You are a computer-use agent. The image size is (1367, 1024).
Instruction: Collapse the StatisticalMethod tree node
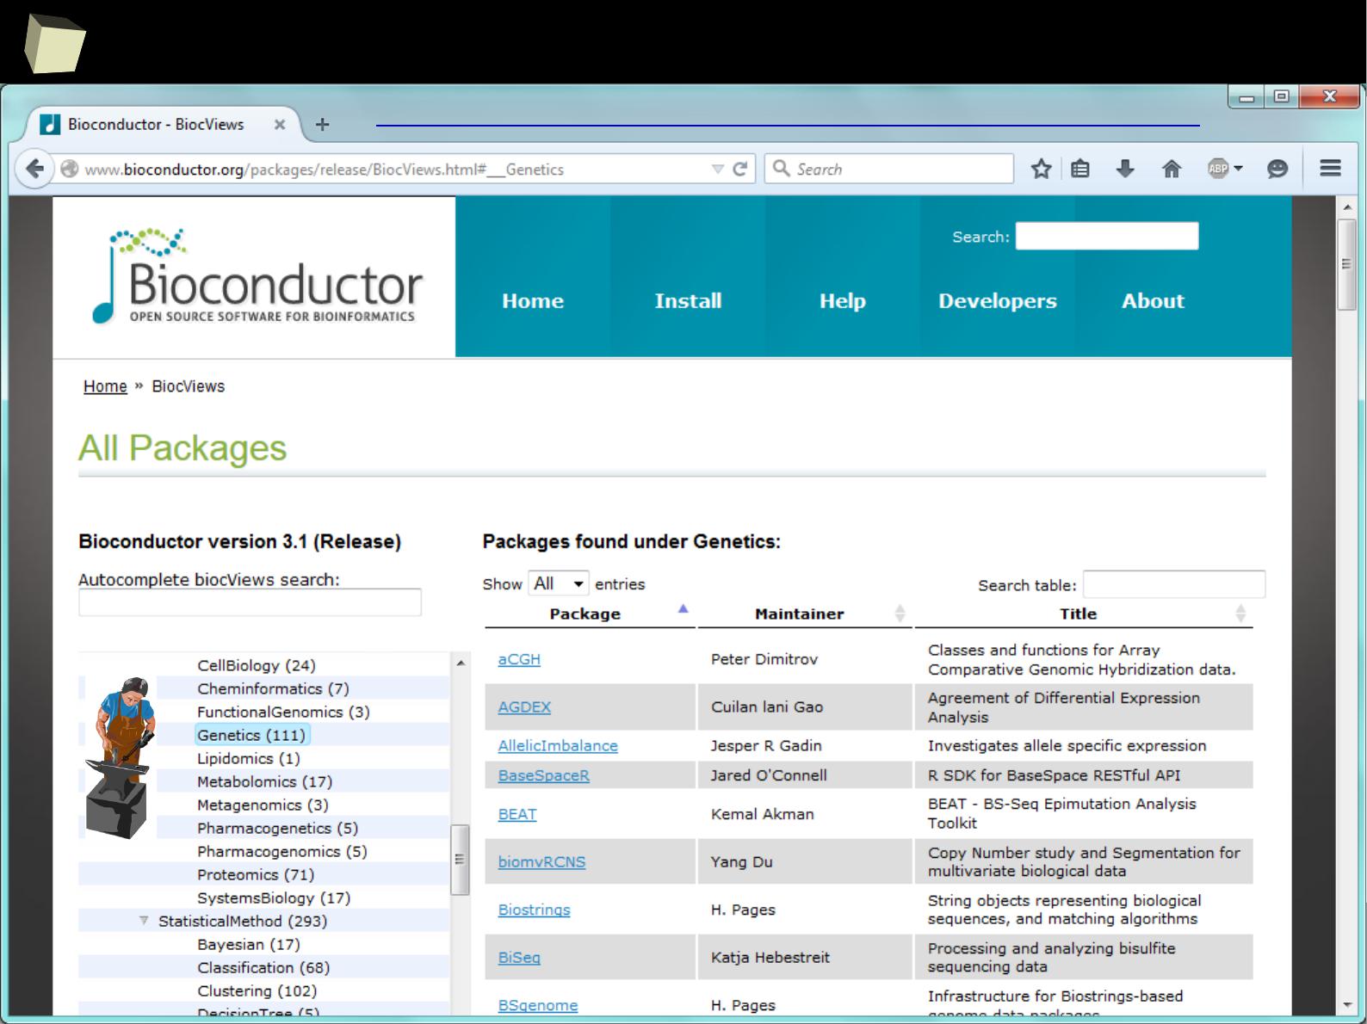144,921
